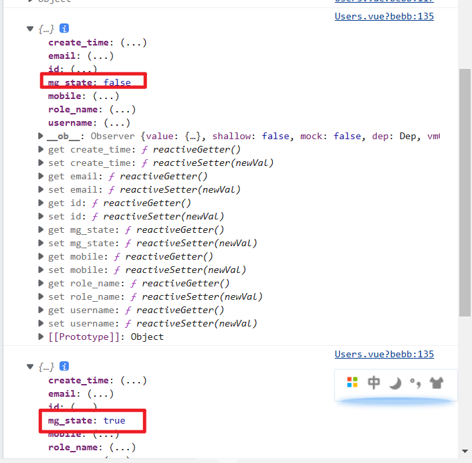The width and height of the screenshot is (472, 463).
Task: Expand the get mobile reactiveGetter row
Action: coord(41,256)
